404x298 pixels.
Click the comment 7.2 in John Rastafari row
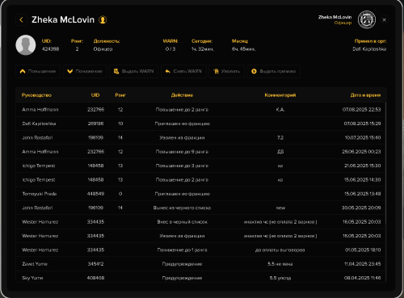pyautogui.click(x=280, y=137)
